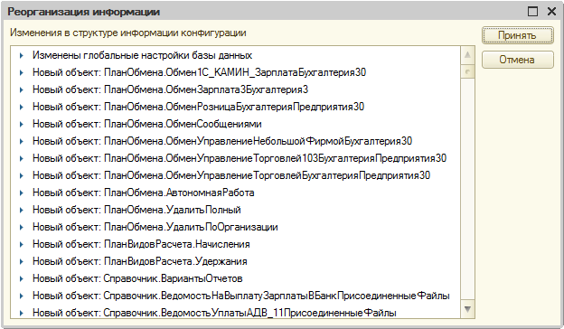Maximize the Реорганизация информации window

[532, 12]
